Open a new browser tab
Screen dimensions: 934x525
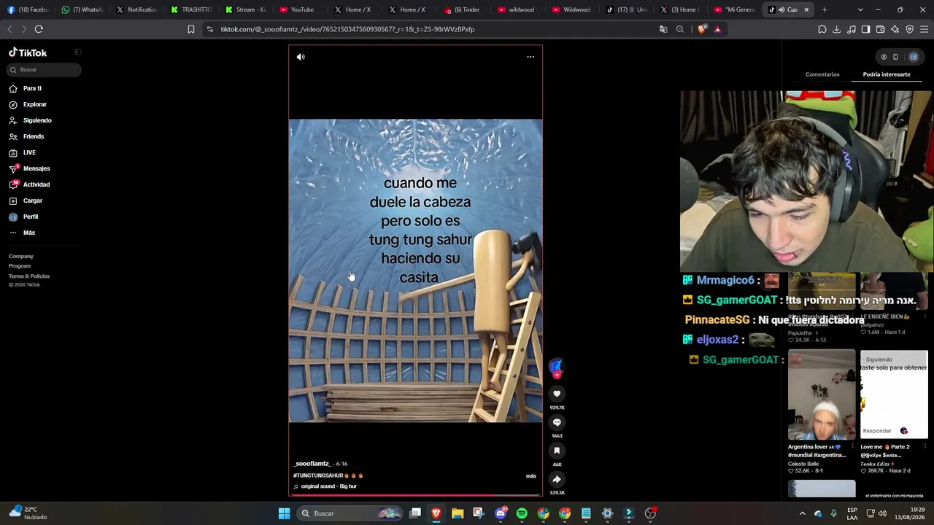825,9
